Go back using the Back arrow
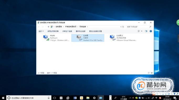179x100 pixels. click(39, 27)
